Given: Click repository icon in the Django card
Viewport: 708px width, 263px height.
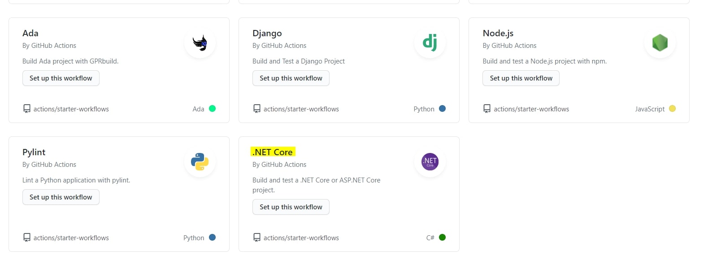Looking at the screenshot, I should click(257, 109).
